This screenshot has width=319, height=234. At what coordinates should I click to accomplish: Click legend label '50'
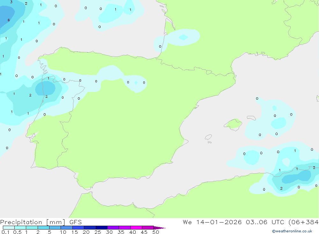click(156, 232)
